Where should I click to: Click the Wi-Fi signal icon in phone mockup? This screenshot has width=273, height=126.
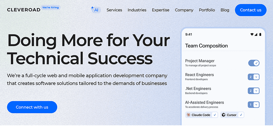tap(252, 35)
